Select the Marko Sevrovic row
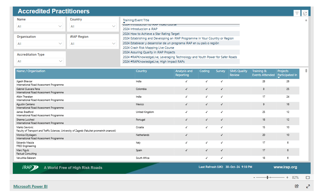The width and height of the screenshot is (318, 196). click(157, 129)
